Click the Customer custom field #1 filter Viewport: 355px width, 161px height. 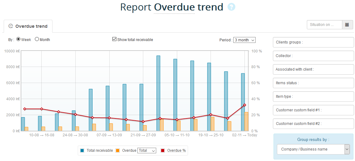click(x=313, y=110)
